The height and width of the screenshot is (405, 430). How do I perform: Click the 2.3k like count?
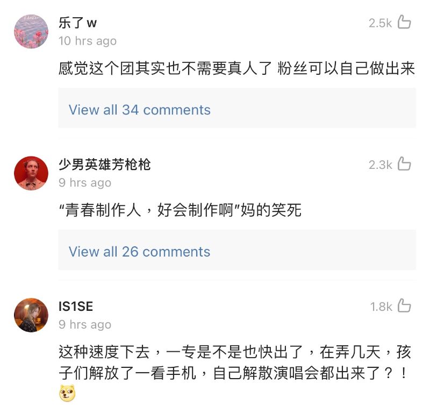coord(380,165)
